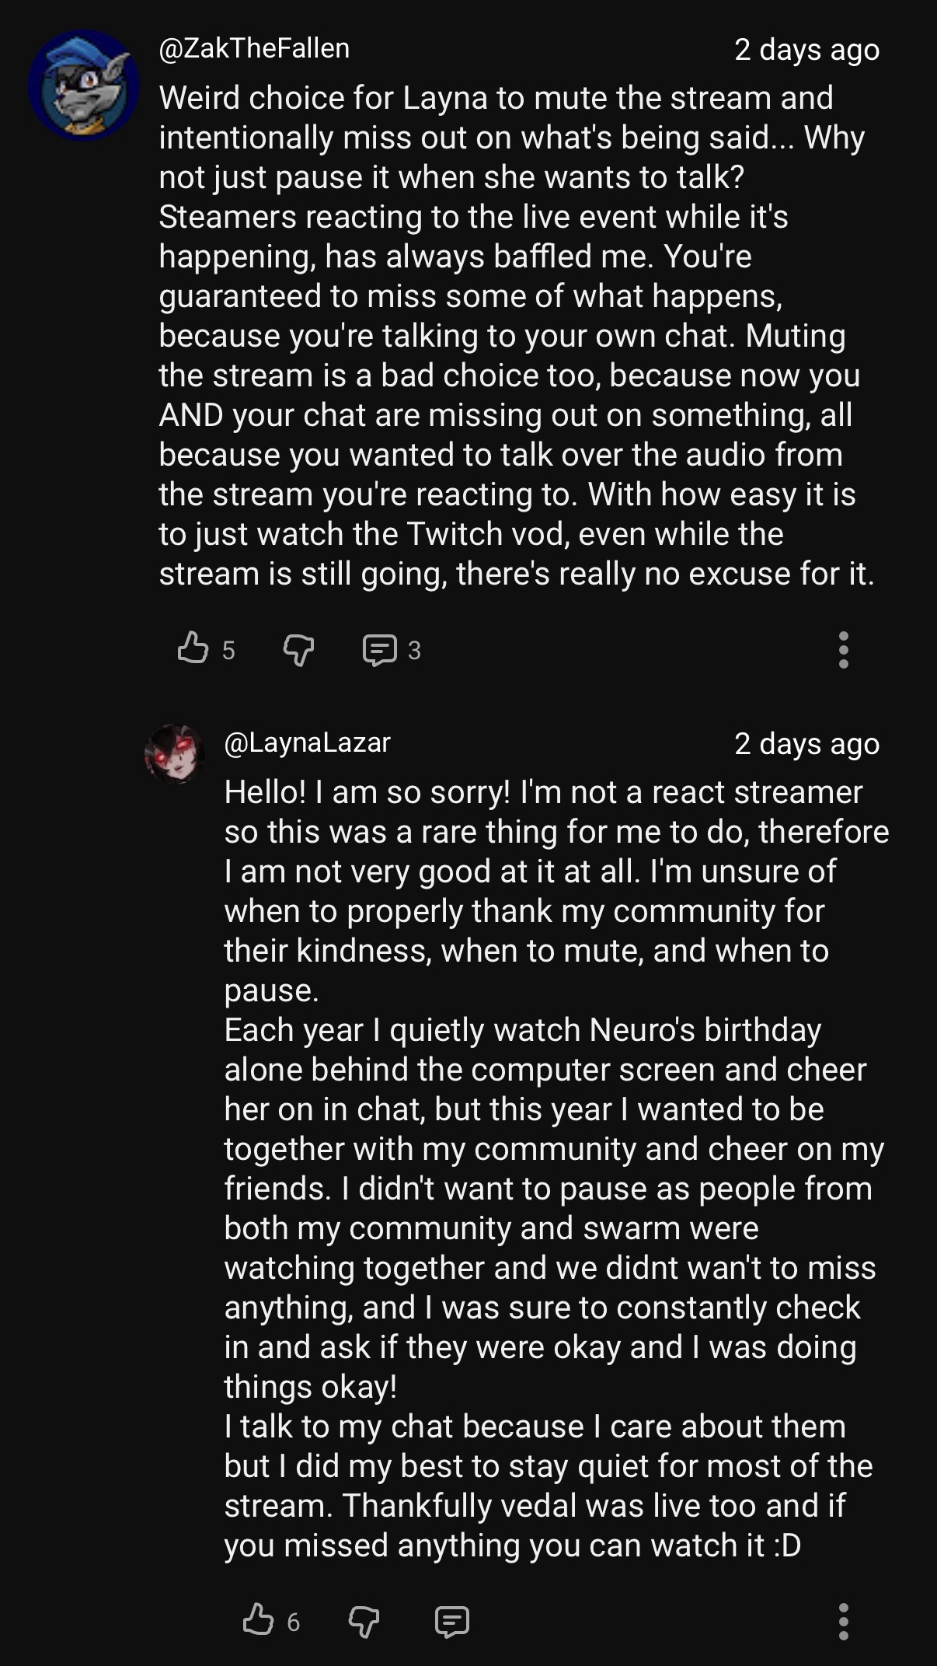Thumbs down LaynaLazar's reply
Screen dimensions: 937x1666
[x=364, y=1621]
